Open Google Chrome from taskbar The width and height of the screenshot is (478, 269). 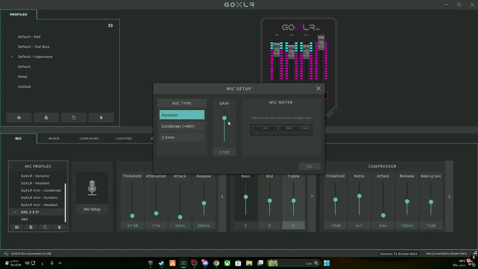coord(216,263)
